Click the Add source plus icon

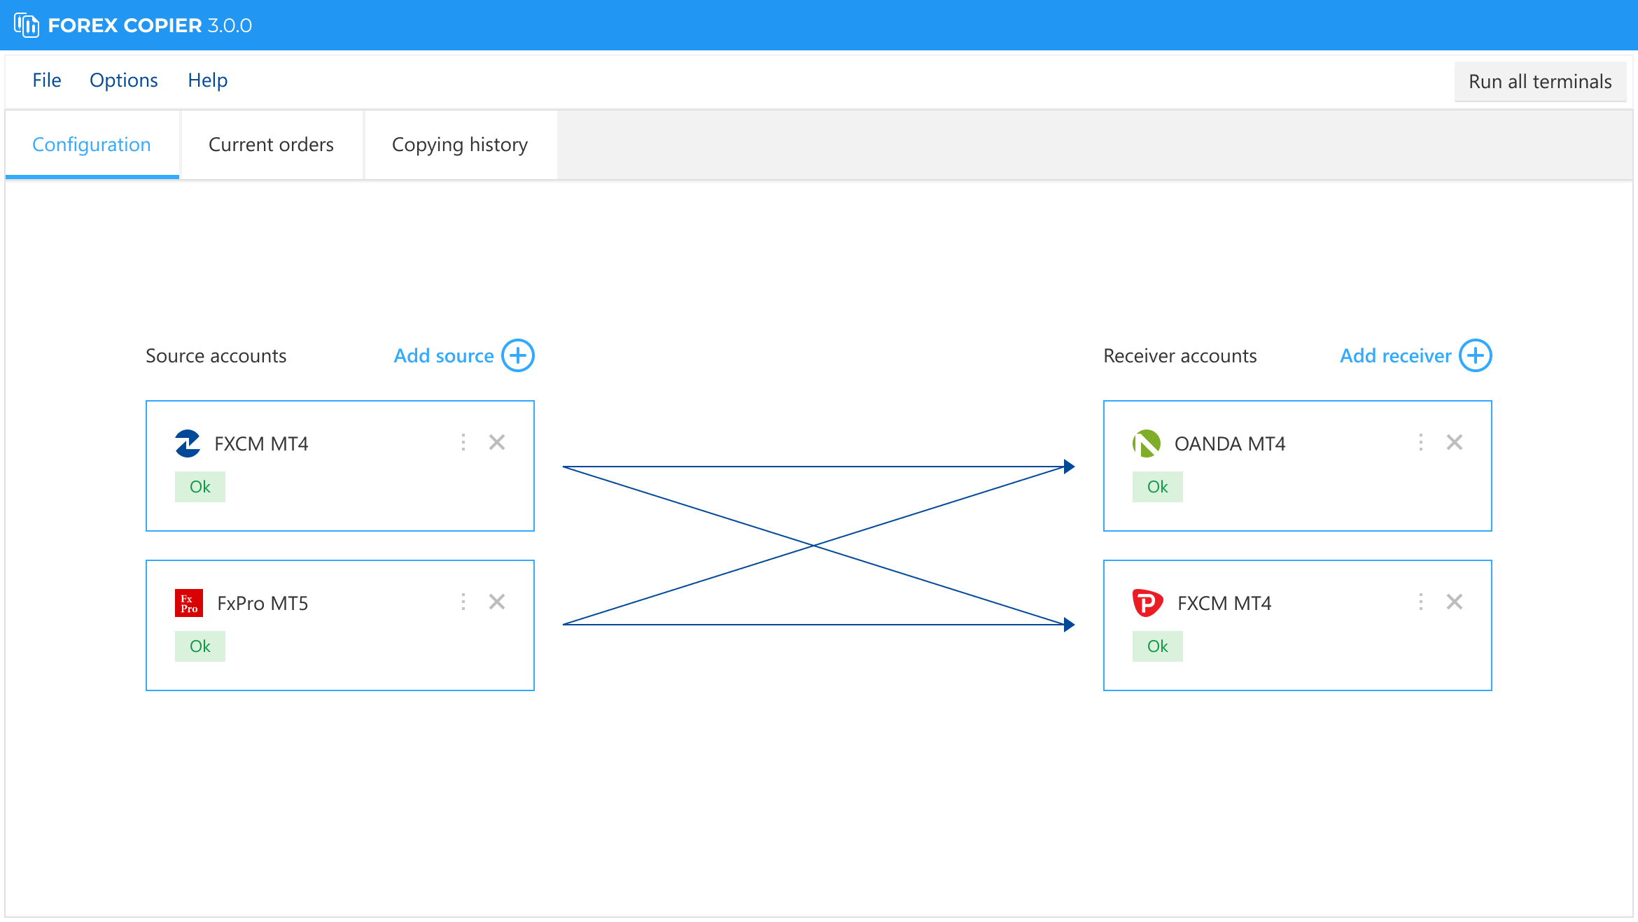(518, 355)
